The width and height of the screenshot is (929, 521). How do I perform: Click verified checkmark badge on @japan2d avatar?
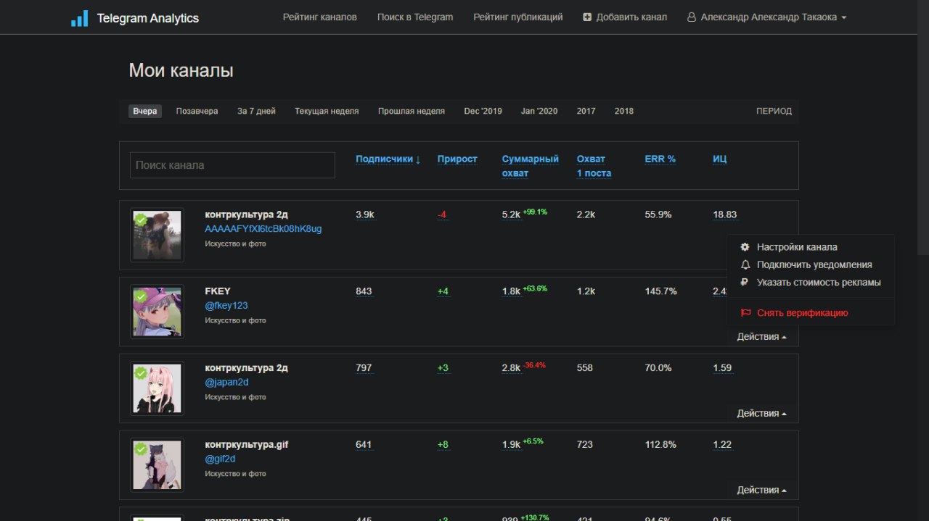pos(141,372)
